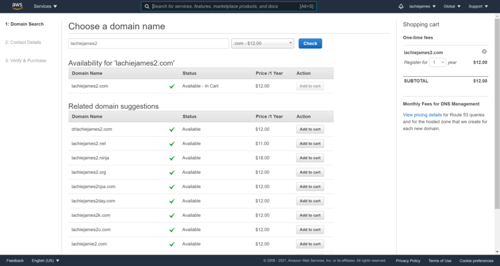Click green checkmark for lachiejames2.ninja
This screenshot has width=500, height=266.
coord(172,158)
